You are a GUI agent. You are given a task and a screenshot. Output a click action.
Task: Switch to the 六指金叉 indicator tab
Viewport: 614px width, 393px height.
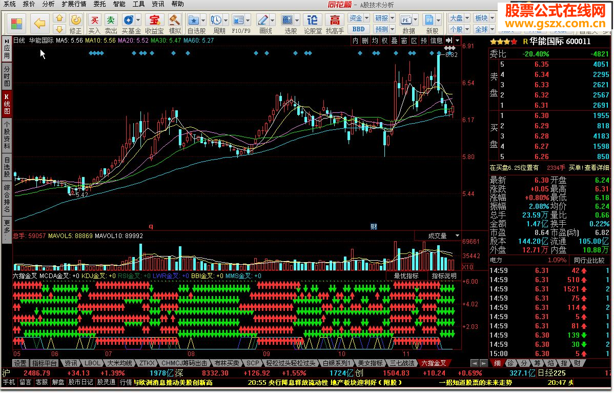coord(434,363)
